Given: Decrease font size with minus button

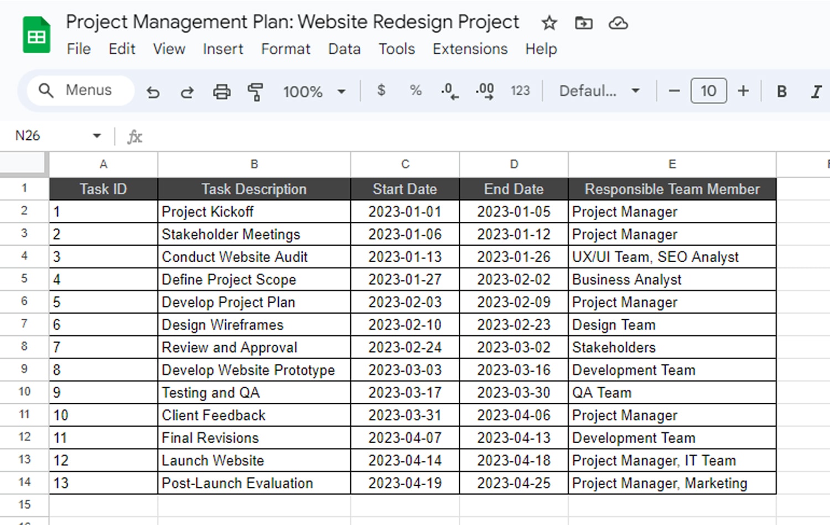Looking at the screenshot, I should click(x=673, y=91).
